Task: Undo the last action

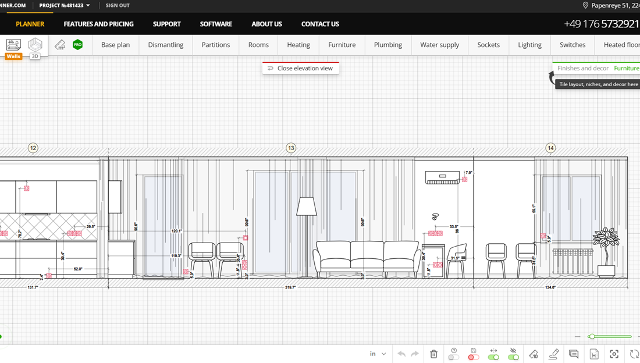Action: (x=401, y=354)
